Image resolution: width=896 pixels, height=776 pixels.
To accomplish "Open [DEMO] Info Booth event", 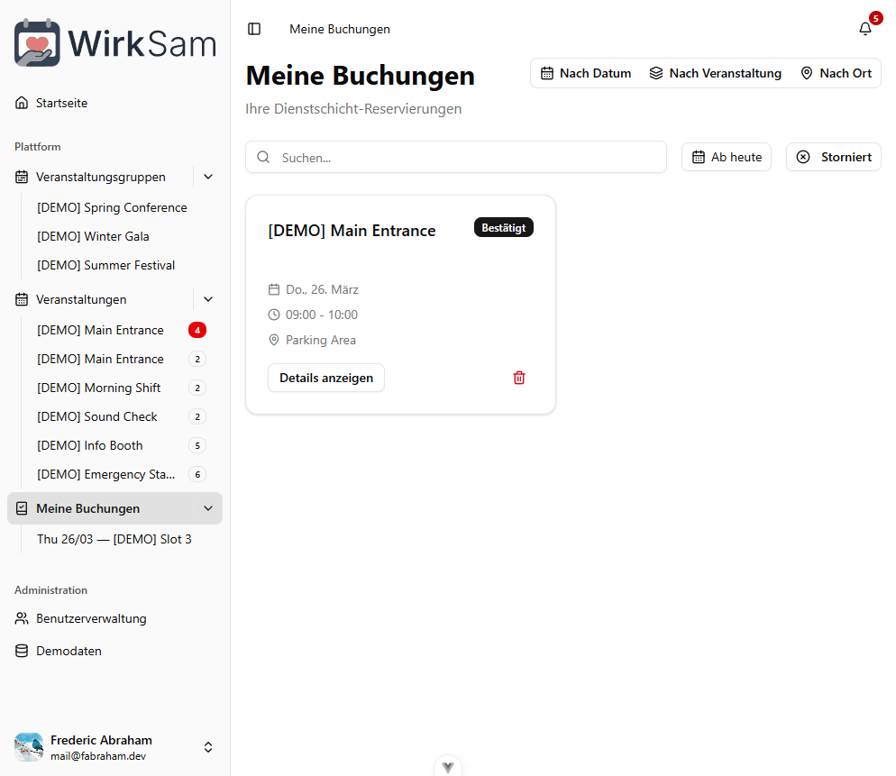I will (90, 446).
